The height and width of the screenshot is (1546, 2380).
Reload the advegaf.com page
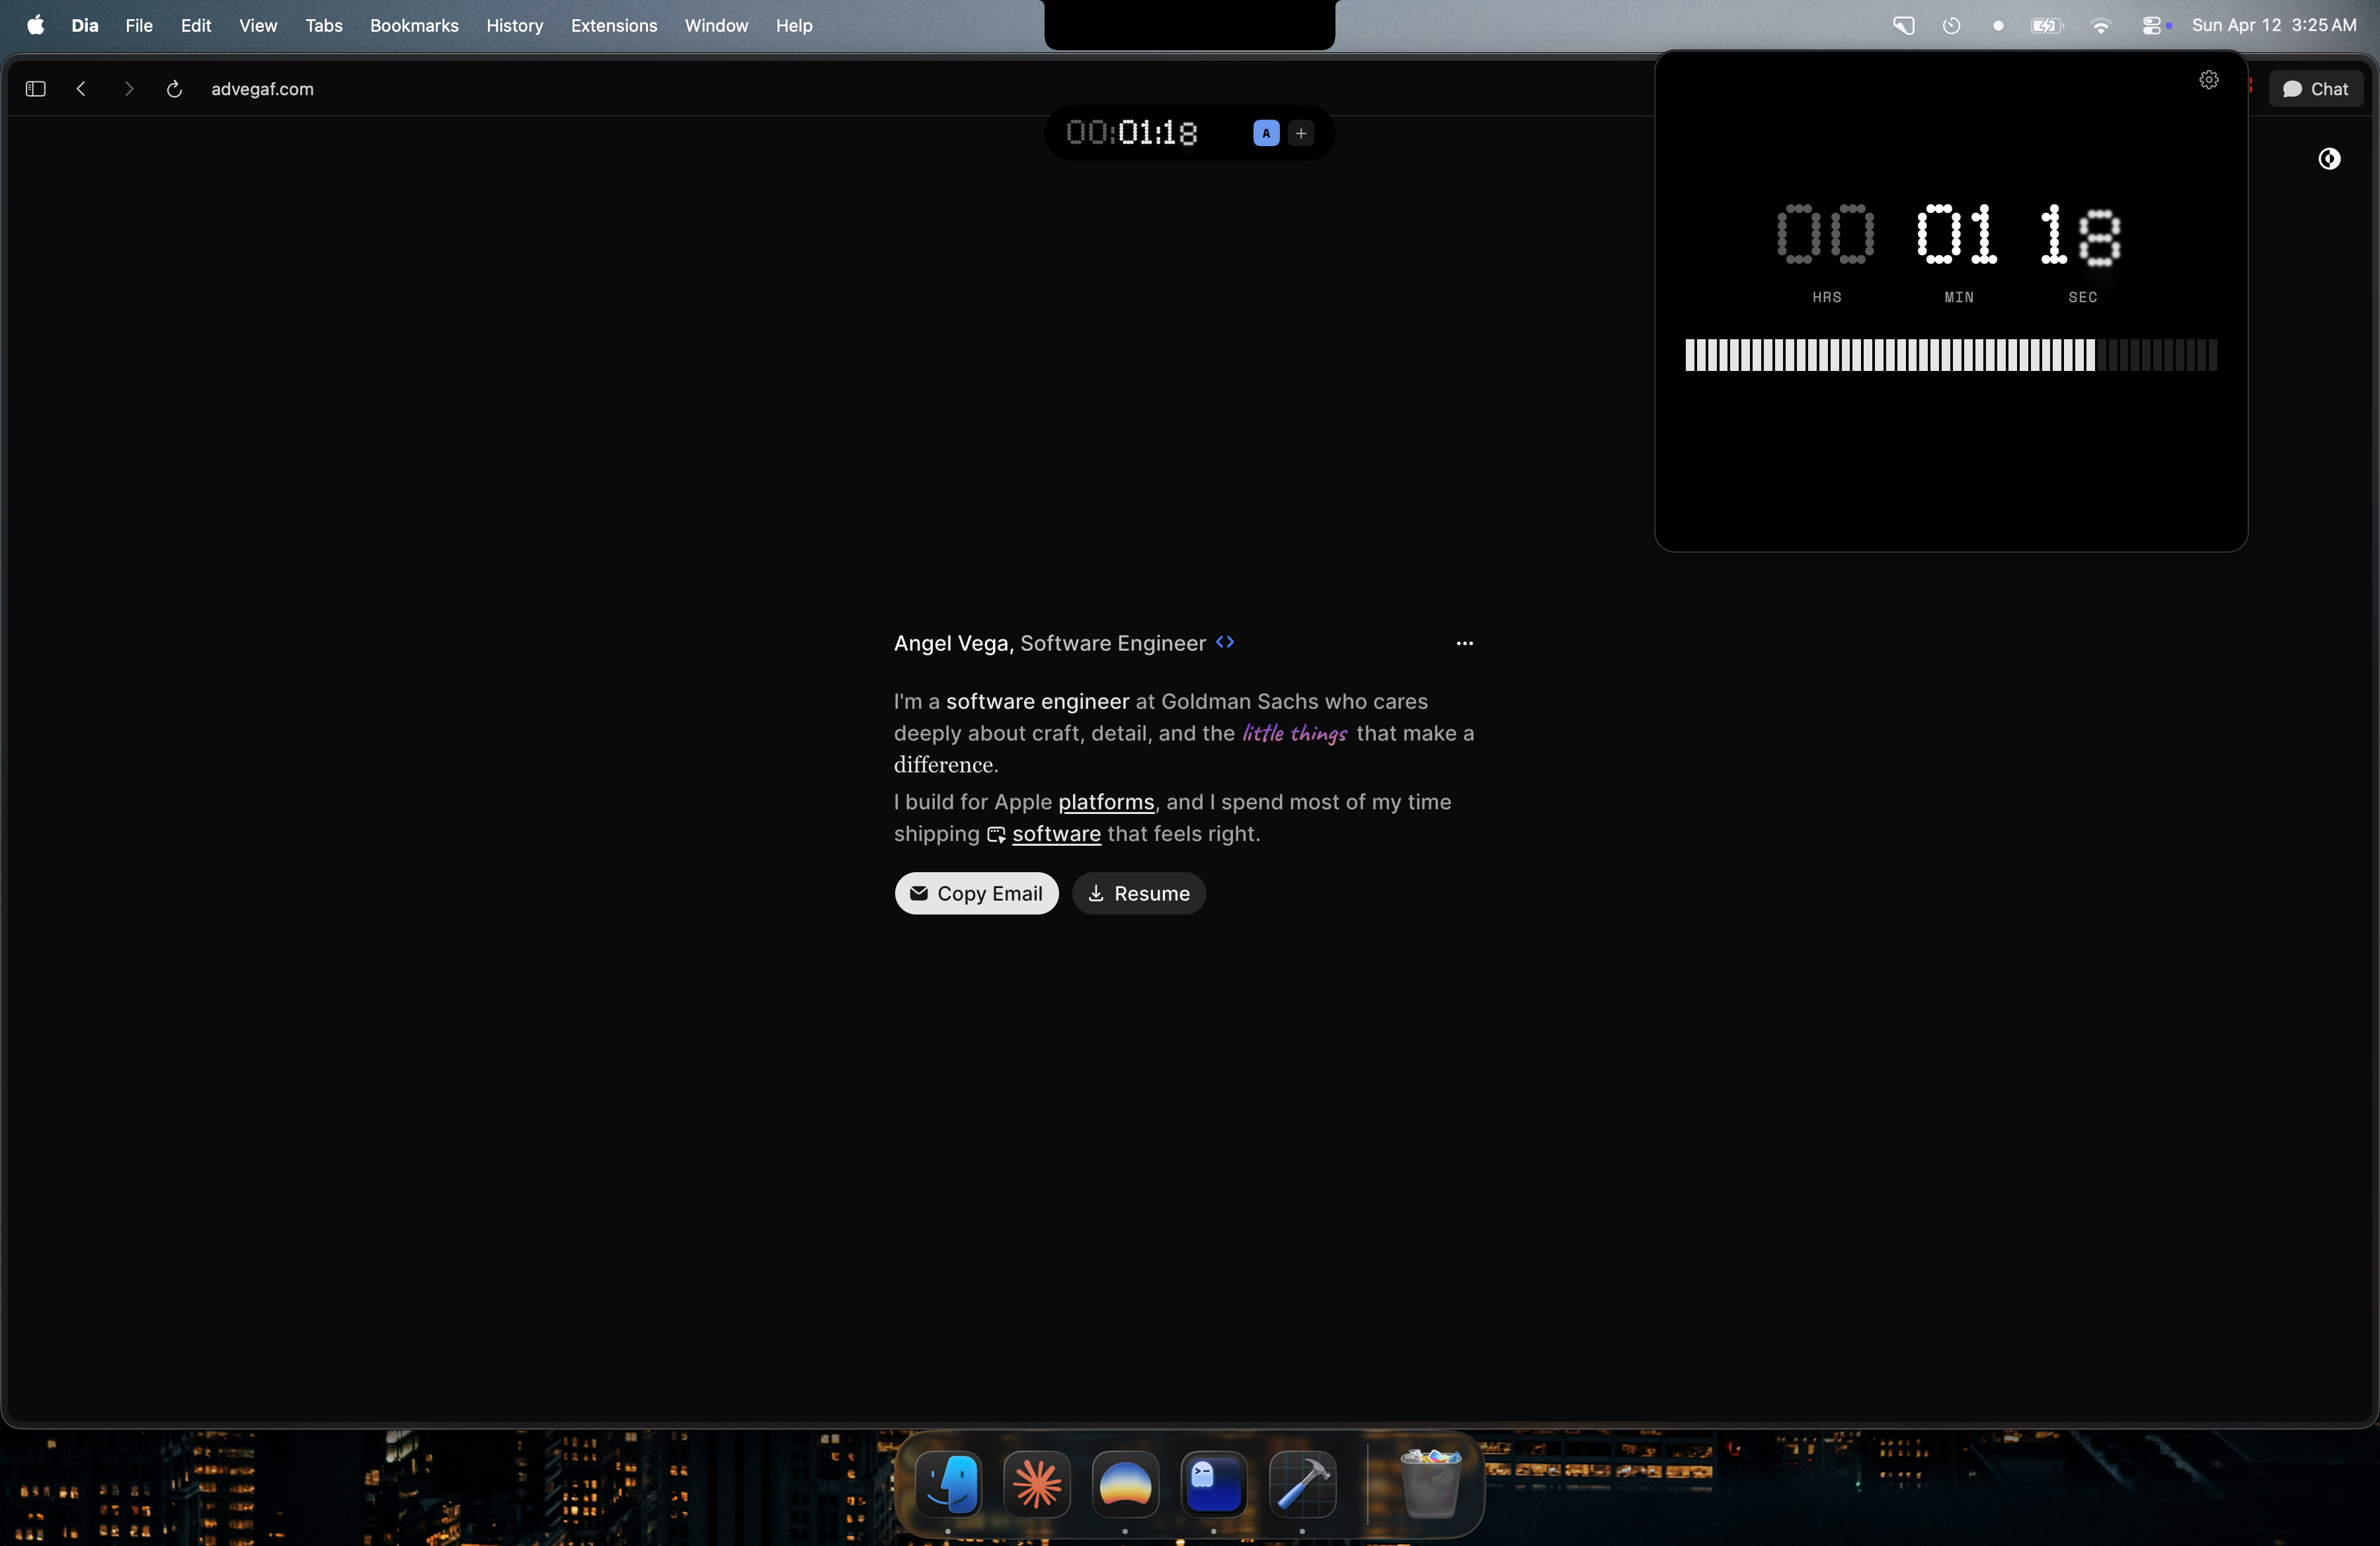(174, 89)
